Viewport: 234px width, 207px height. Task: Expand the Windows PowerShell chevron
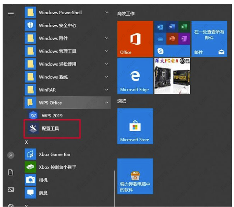coord(107,12)
